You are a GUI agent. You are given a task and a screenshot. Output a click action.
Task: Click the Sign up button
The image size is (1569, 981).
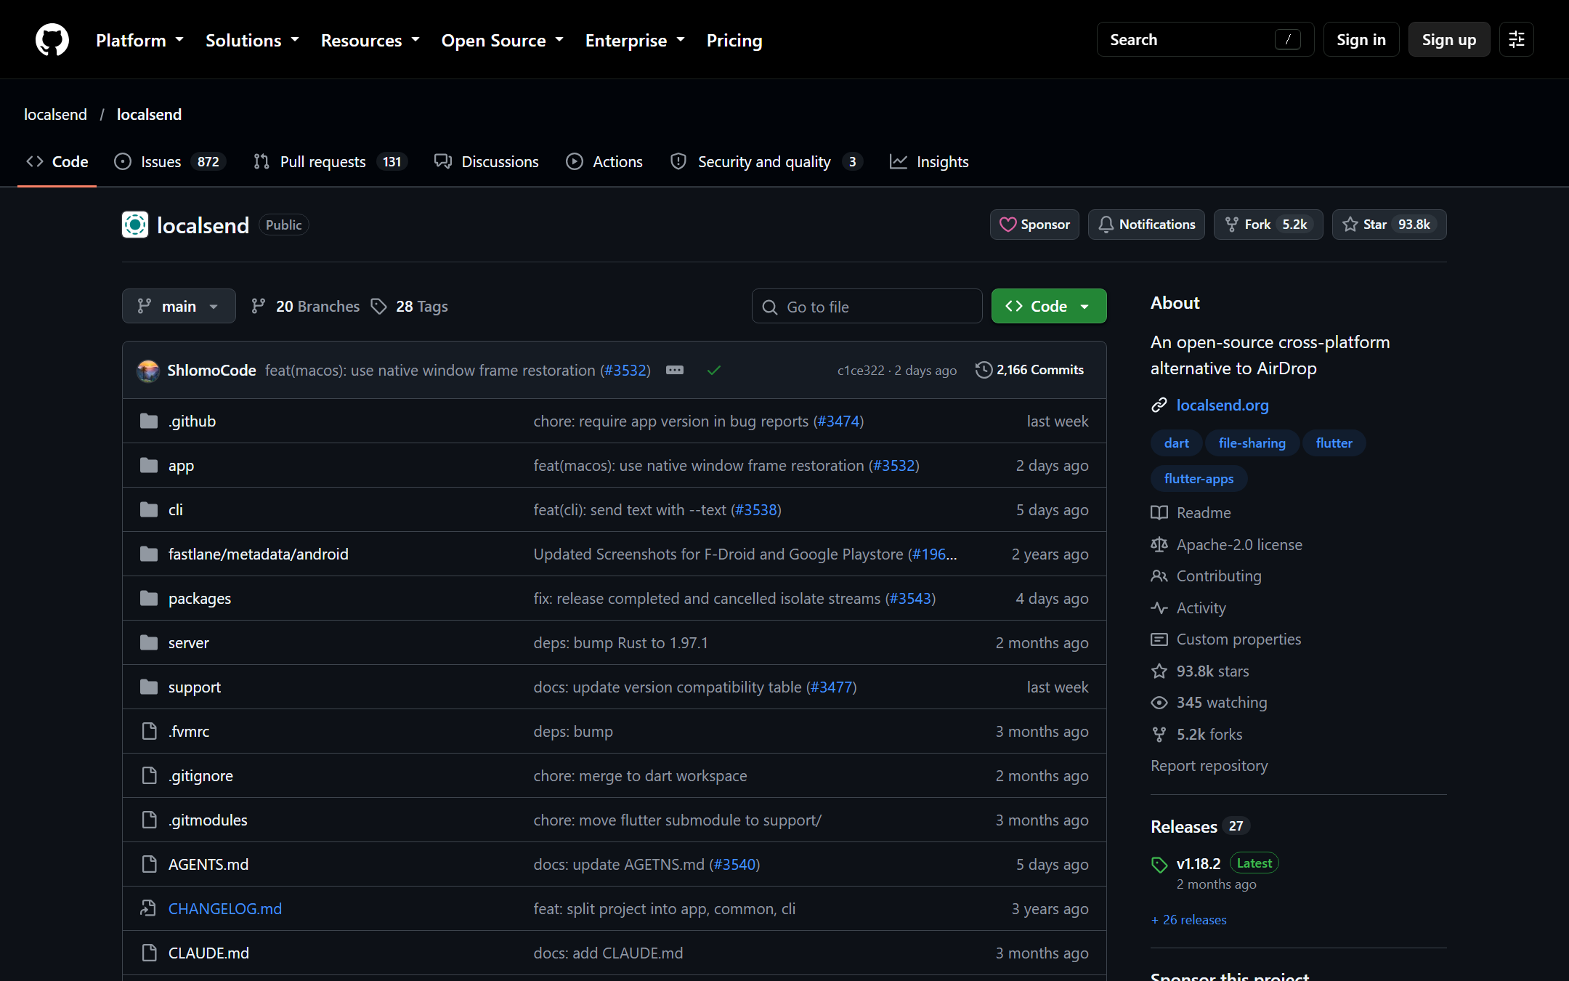(x=1449, y=40)
